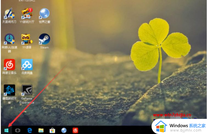Open Task View on the taskbar
207x134 pixels.
[x=18, y=130]
